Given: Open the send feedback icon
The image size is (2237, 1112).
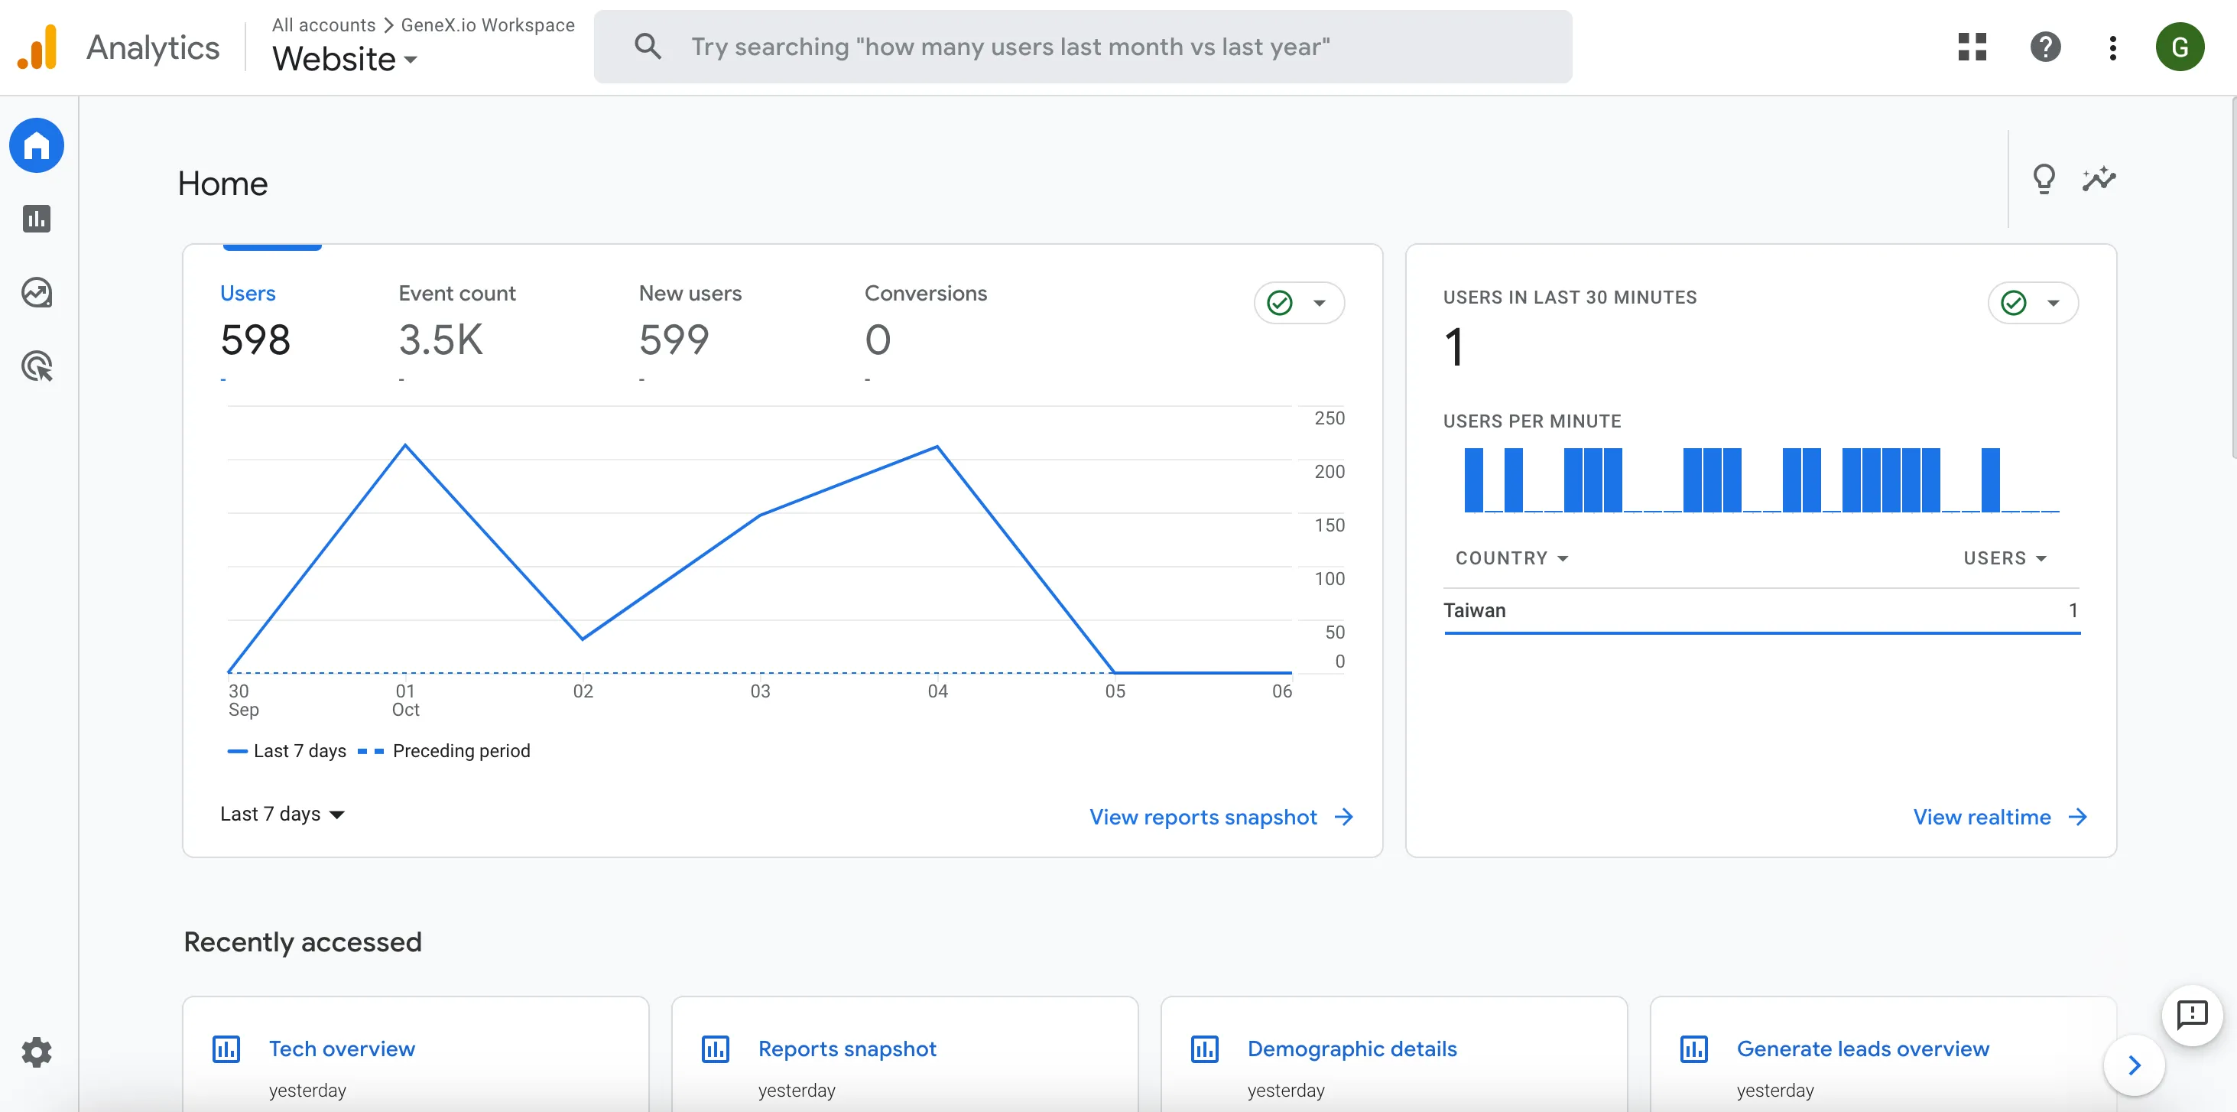Looking at the screenshot, I should (2192, 1014).
